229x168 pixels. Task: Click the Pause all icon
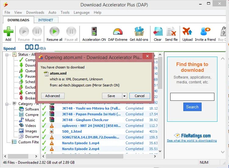tap(71, 31)
